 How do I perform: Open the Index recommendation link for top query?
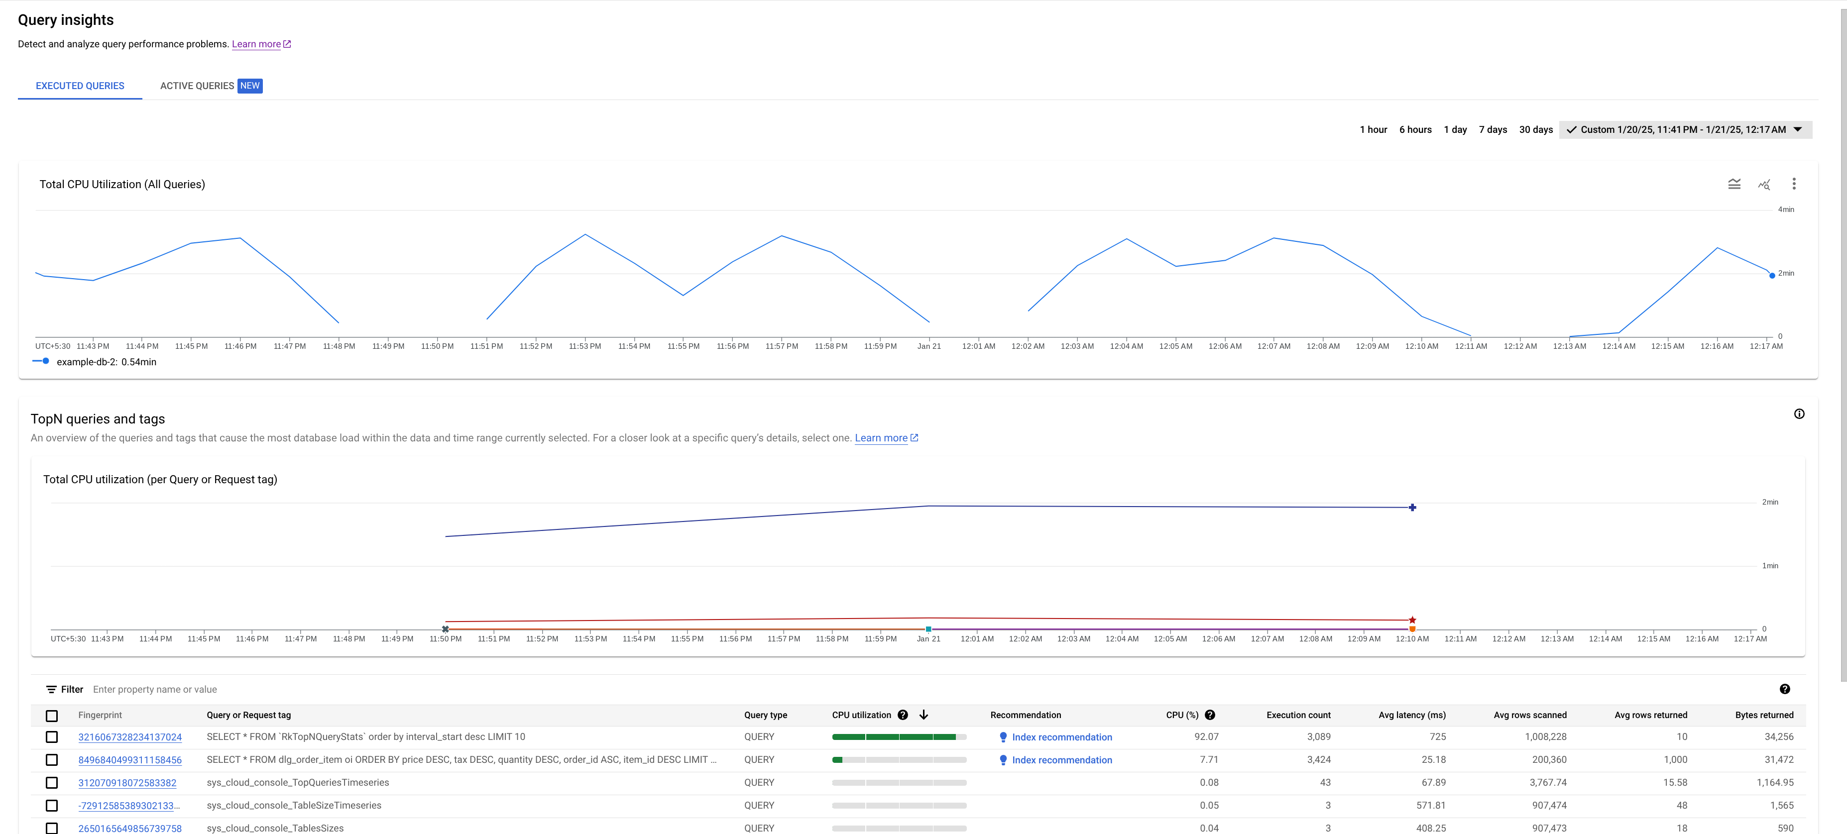1061,736
